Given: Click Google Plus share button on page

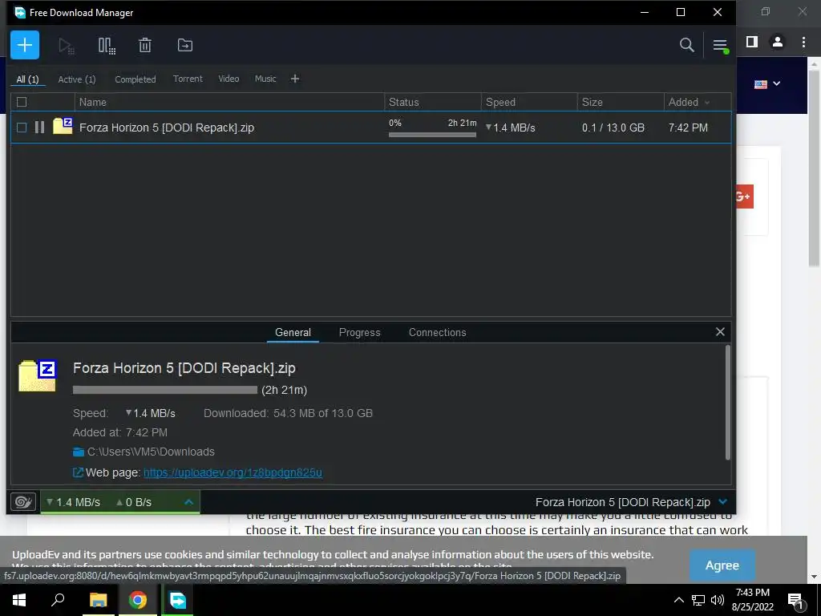Looking at the screenshot, I should click(745, 197).
